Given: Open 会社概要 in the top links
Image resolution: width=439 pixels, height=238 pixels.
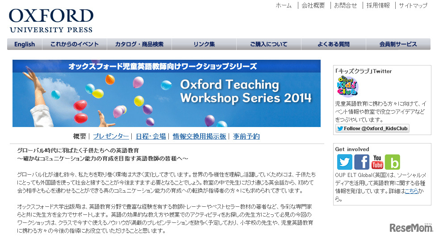Looking at the screenshot, I should [x=314, y=5].
